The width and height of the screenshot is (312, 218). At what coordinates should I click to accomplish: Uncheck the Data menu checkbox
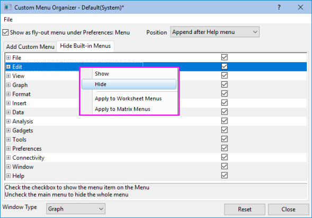coord(225,111)
